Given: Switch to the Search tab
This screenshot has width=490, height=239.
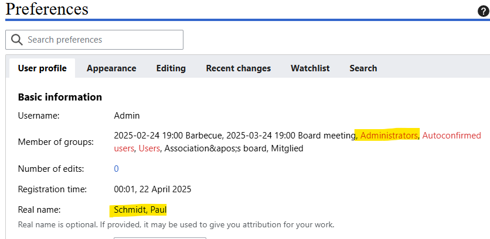Looking at the screenshot, I should click(363, 68).
